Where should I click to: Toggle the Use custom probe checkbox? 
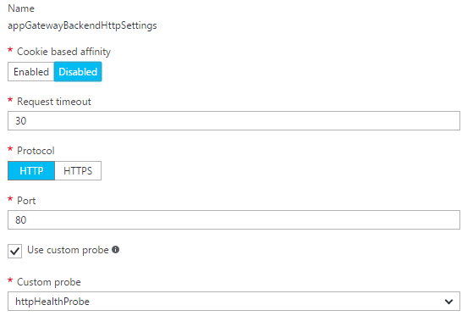pos(14,251)
